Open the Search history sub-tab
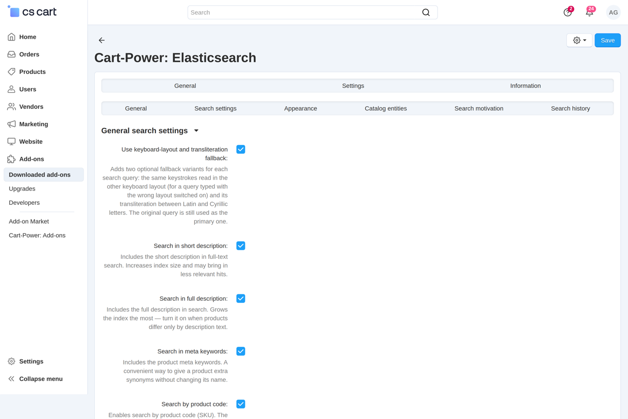This screenshot has width=628, height=419. [x=570, y=108]
